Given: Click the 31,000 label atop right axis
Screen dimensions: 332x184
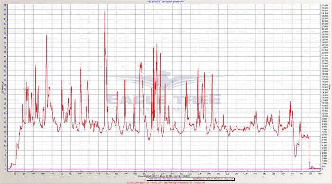Looking at the screenshot, I should click(323, 5).
